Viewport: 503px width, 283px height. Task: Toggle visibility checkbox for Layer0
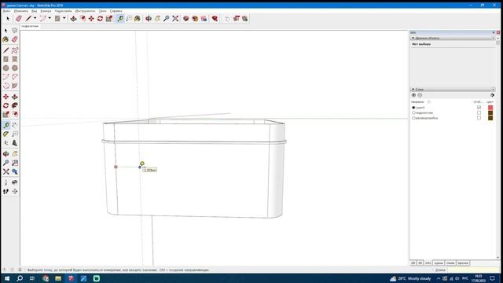coord(479,108)
